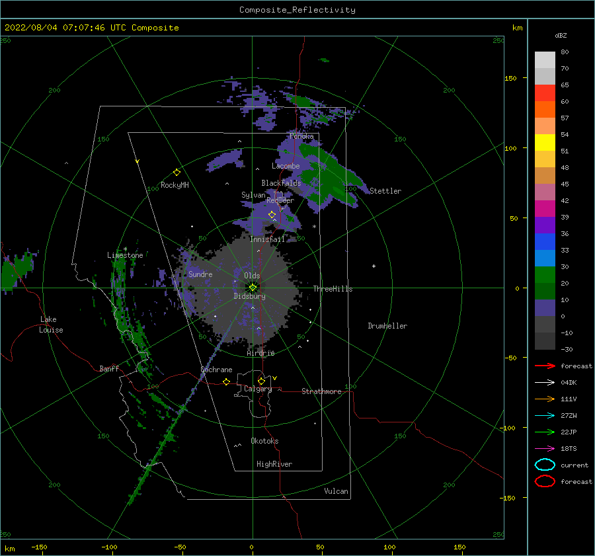Select the orange 57-60 dBZ swatch
The image size is (595, 556).
545,109
